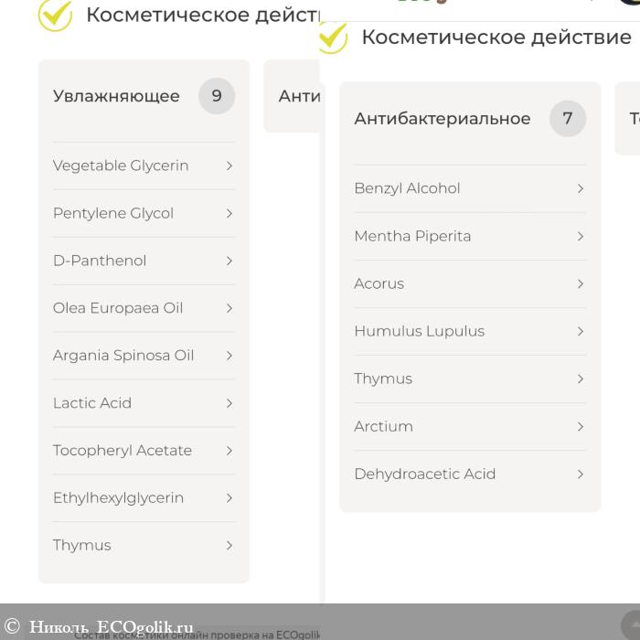Click Arctium in the antibacterial list

pos(383,426)
